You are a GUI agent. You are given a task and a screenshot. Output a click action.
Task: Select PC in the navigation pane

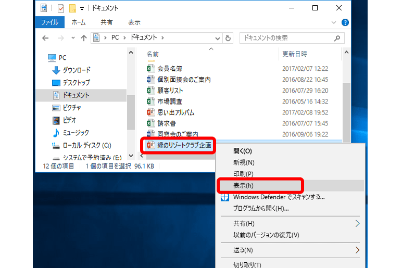coord(57,58)
